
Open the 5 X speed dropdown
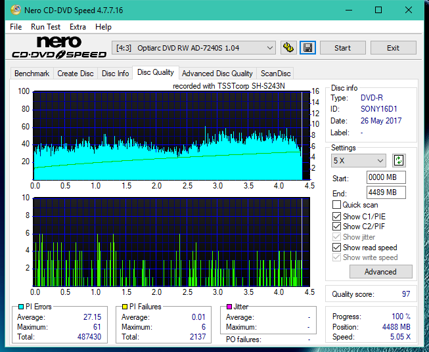pyautogui.click(x=358, y=160)
